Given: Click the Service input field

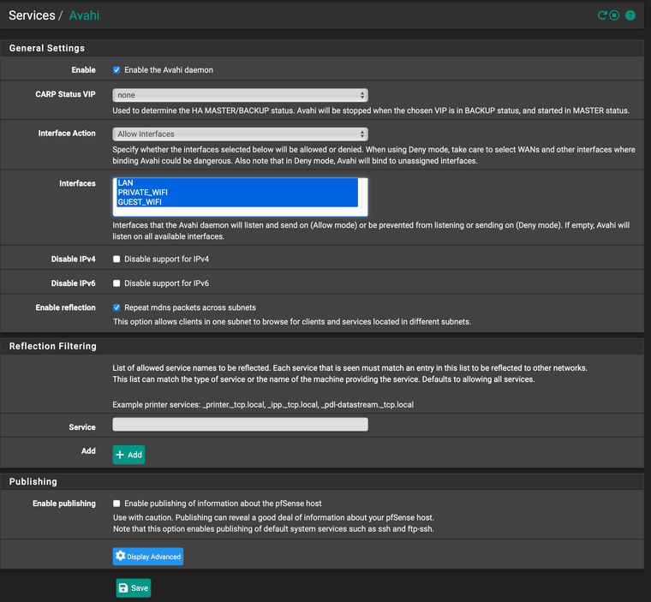Looking at the screenshot, I should (240, 424).
